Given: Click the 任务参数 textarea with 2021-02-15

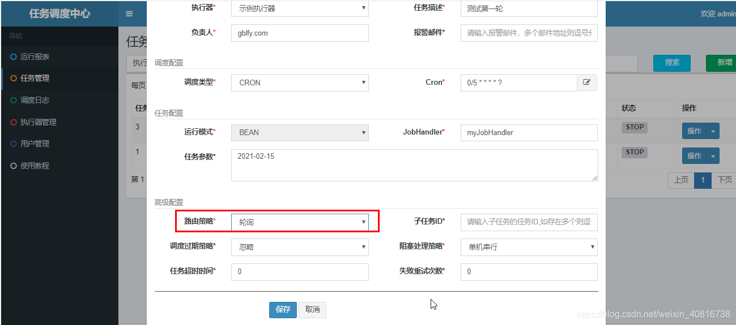Looking at the screenshot, I should 414,165.
